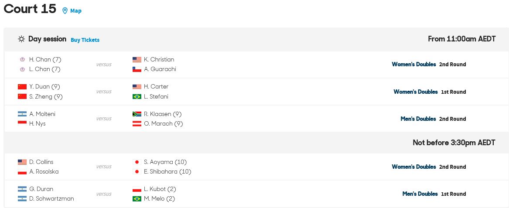509x208 pixels.
Task: Click the China flag beside Y. Duan
Action: point(22,87)
